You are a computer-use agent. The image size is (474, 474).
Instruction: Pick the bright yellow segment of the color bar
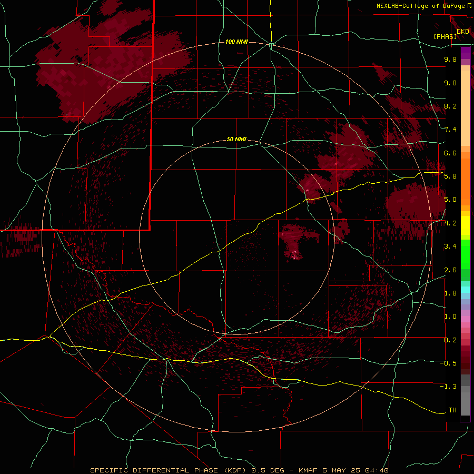pos(465,225)
